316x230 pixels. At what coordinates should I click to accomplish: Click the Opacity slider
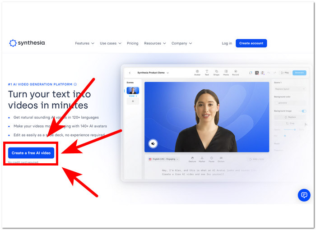pyautogui.click(x=290, y=129)
